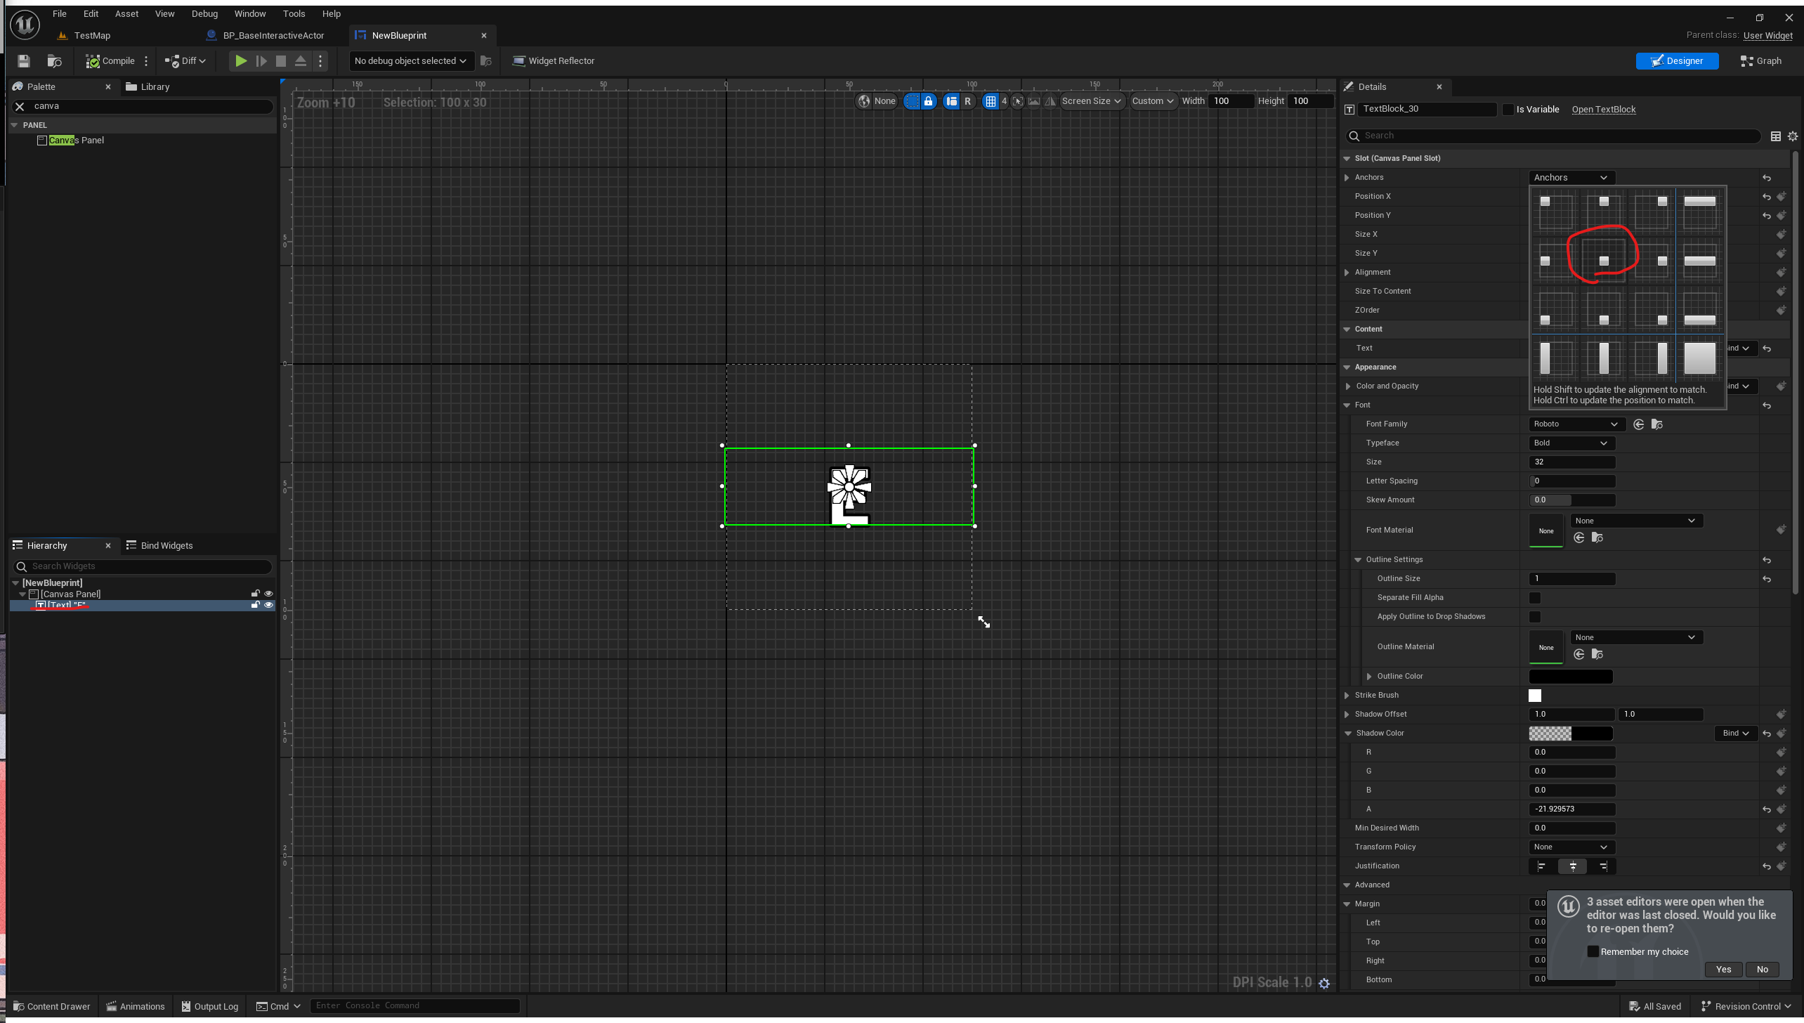
Task: Click the Graph mode button
Action: (1760, 61)
